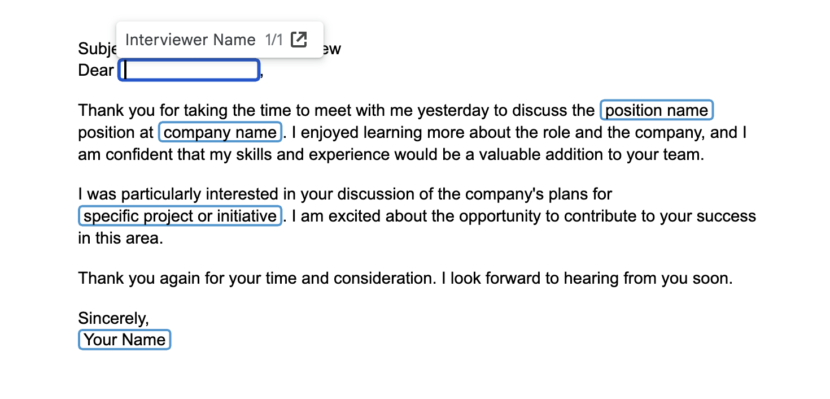Focus the empty Interviewer Name field after Dear
The width and height of the screenshot is (830, 399).
coord(189,71)
